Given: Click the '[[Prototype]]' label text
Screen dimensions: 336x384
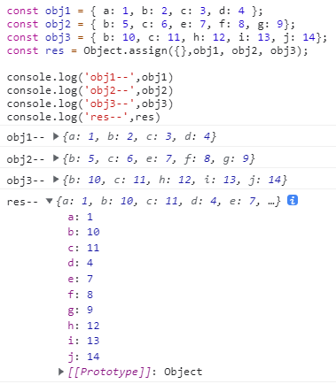Looking at the screenshot, I should pyautogui.click(x=109, y=372).
